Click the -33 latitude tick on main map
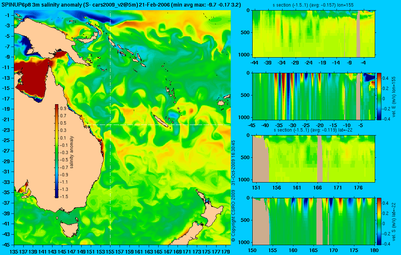The image size is (401, 255). (6, 182)
